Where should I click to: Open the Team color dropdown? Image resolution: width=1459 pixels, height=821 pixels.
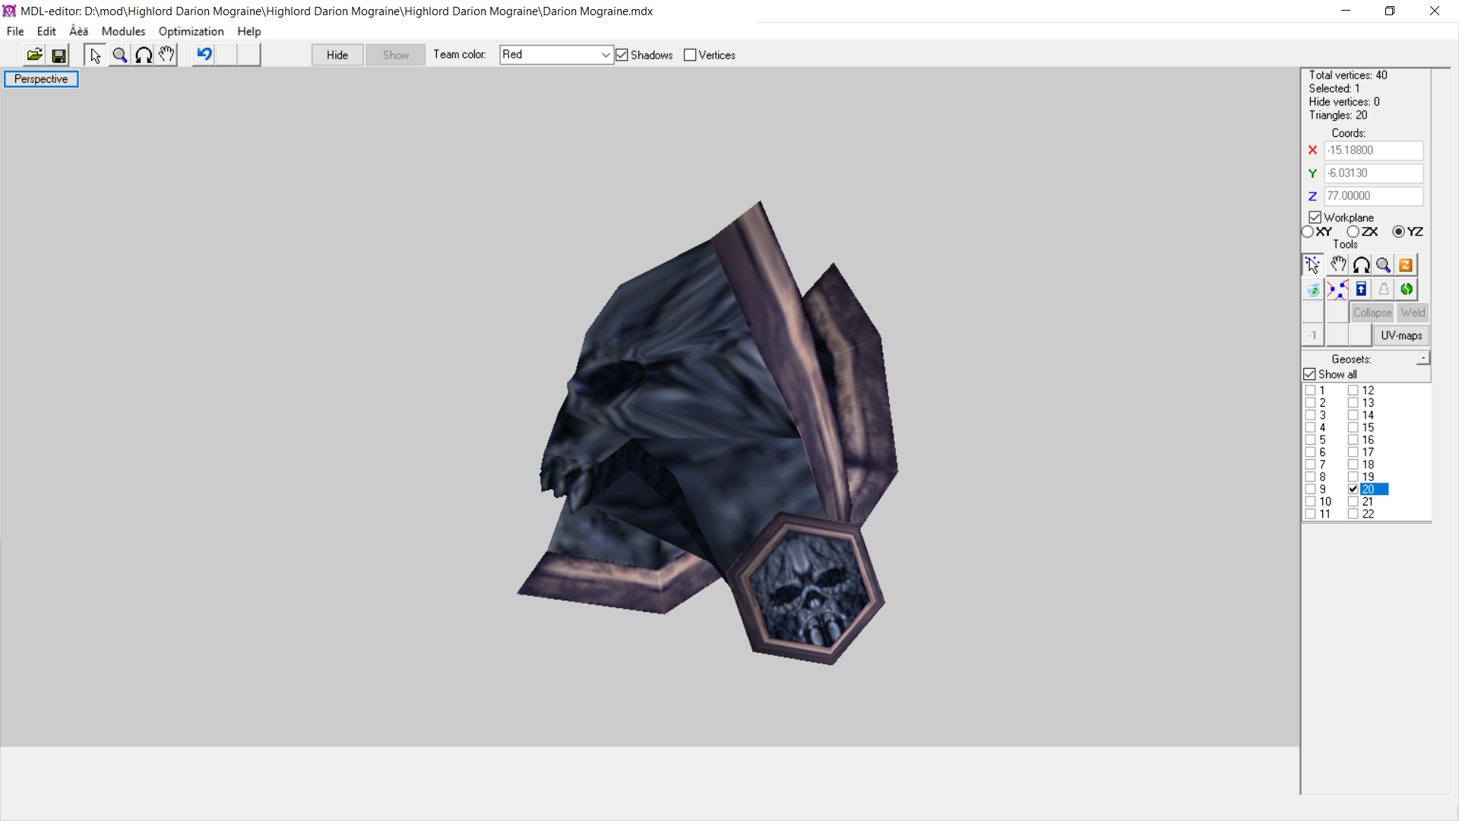pyautogui.click(x=556, y=55)
